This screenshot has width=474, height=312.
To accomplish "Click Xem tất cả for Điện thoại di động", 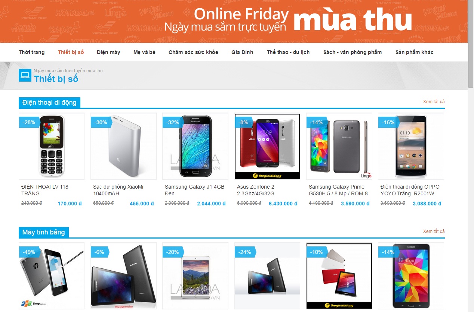I will point(434,102).
